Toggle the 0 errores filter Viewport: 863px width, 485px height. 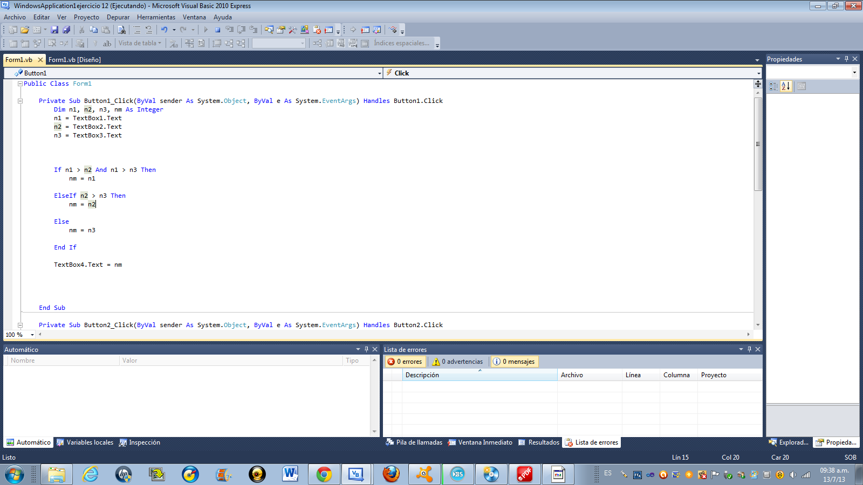(405, 361)
